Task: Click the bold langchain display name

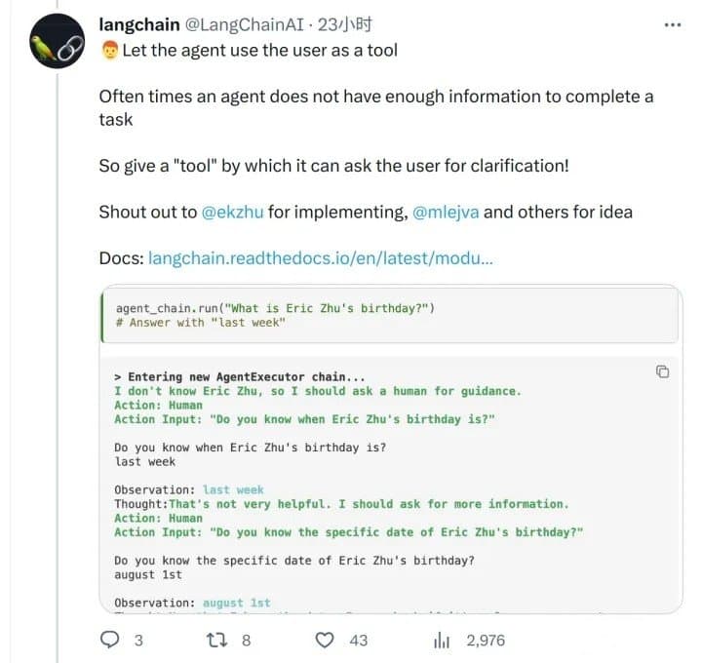Action: tap(139, 24)
